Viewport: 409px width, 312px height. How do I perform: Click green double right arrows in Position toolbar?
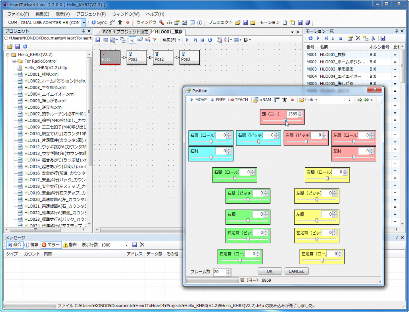click(366, 100)
